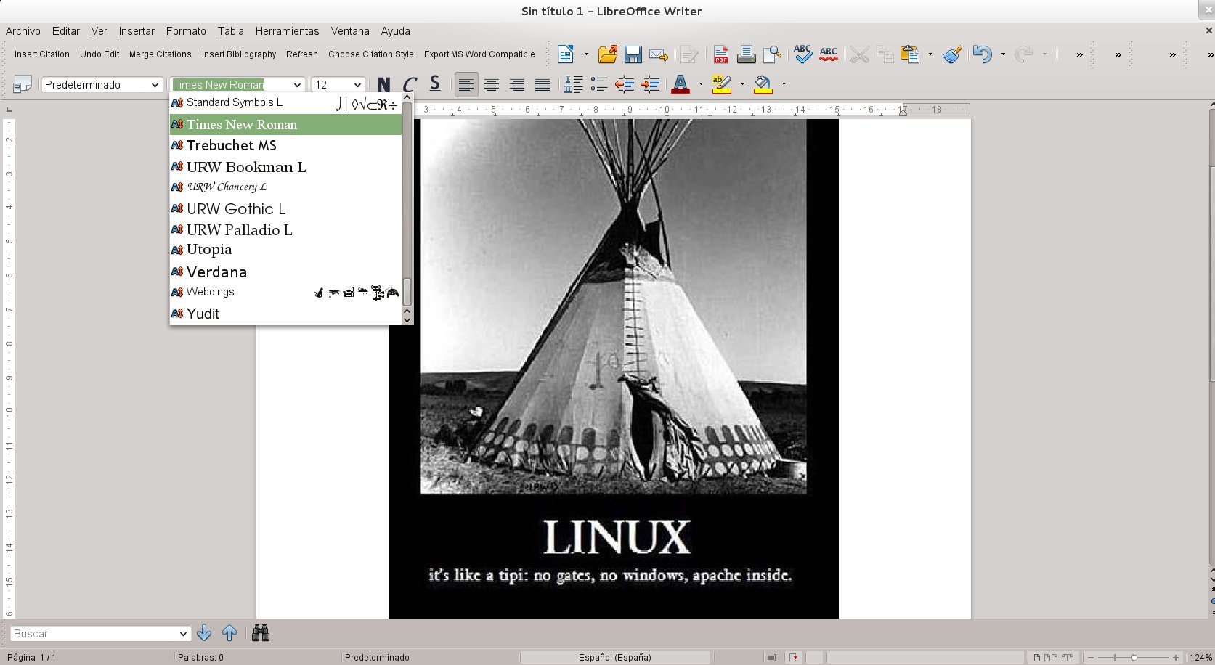This screenshot has width=1215, height=665.
Task: Center-align the paragraph
Action: [492, 85]
